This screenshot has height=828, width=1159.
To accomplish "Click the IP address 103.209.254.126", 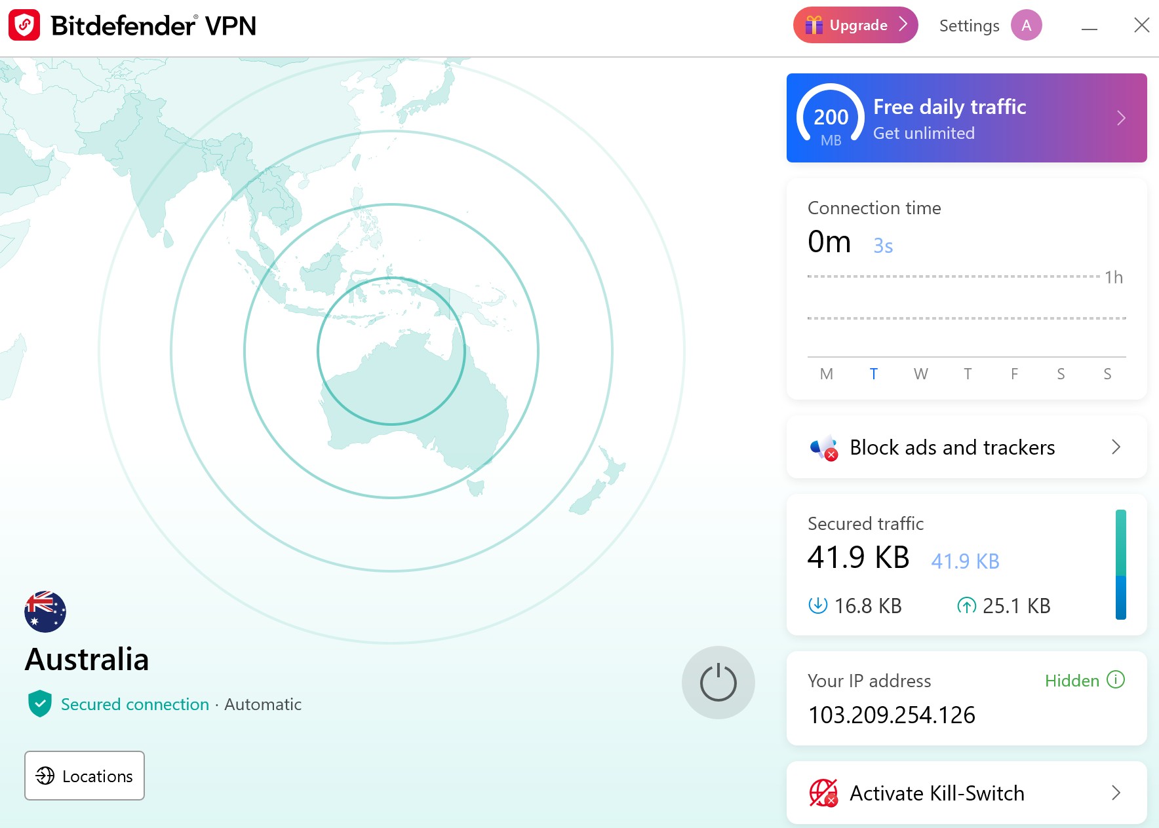I will coord(892,715).
